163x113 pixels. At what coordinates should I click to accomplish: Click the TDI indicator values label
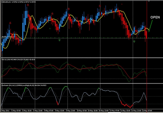pos(18,59)
